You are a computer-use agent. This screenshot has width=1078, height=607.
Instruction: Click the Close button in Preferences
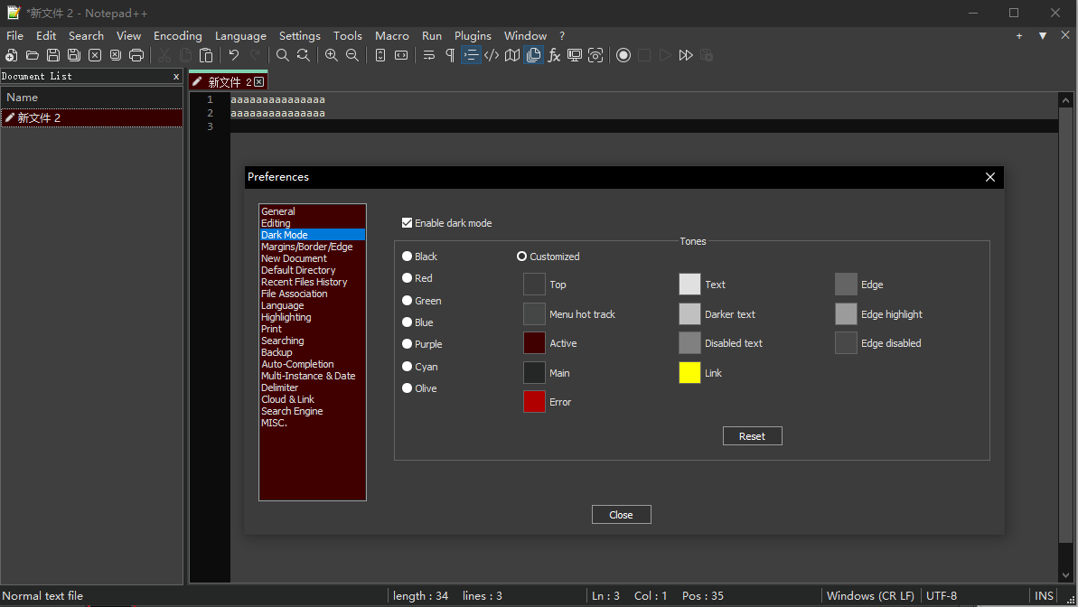(x=622, y=515)
